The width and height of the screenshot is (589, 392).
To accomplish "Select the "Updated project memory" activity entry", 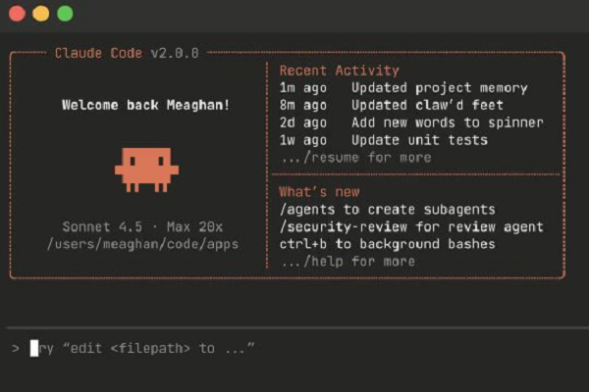I will pyautogui.click(x=439, y=88).
